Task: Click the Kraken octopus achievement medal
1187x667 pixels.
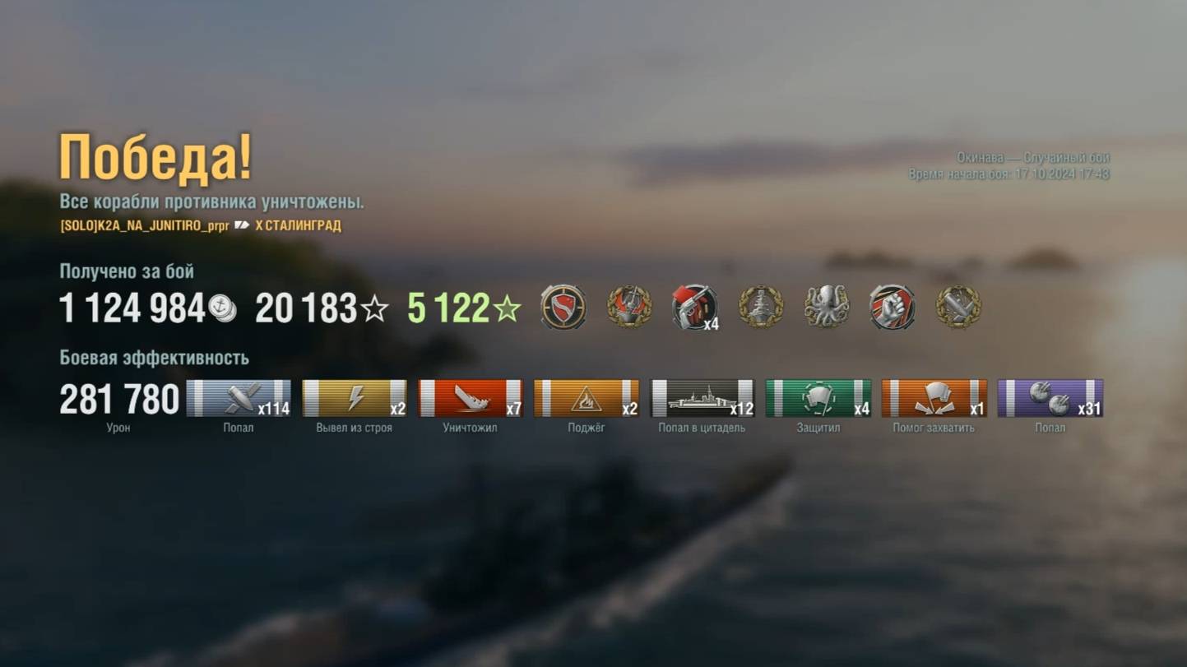Action: 827,308
